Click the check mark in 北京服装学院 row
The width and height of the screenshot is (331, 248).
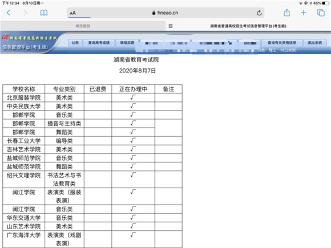tap(133, 97)
